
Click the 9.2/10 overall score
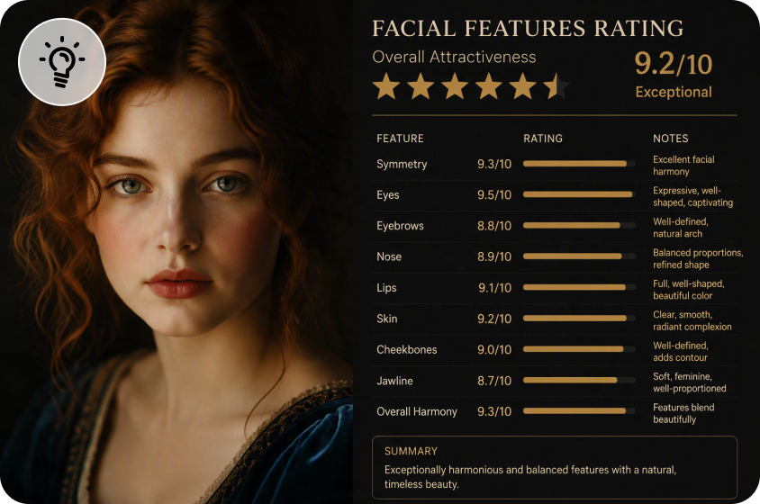coord(674,64)
